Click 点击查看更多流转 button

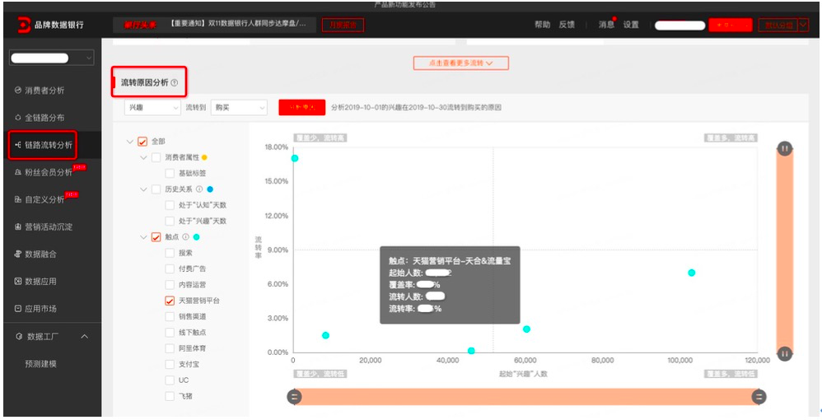(460, 63)
